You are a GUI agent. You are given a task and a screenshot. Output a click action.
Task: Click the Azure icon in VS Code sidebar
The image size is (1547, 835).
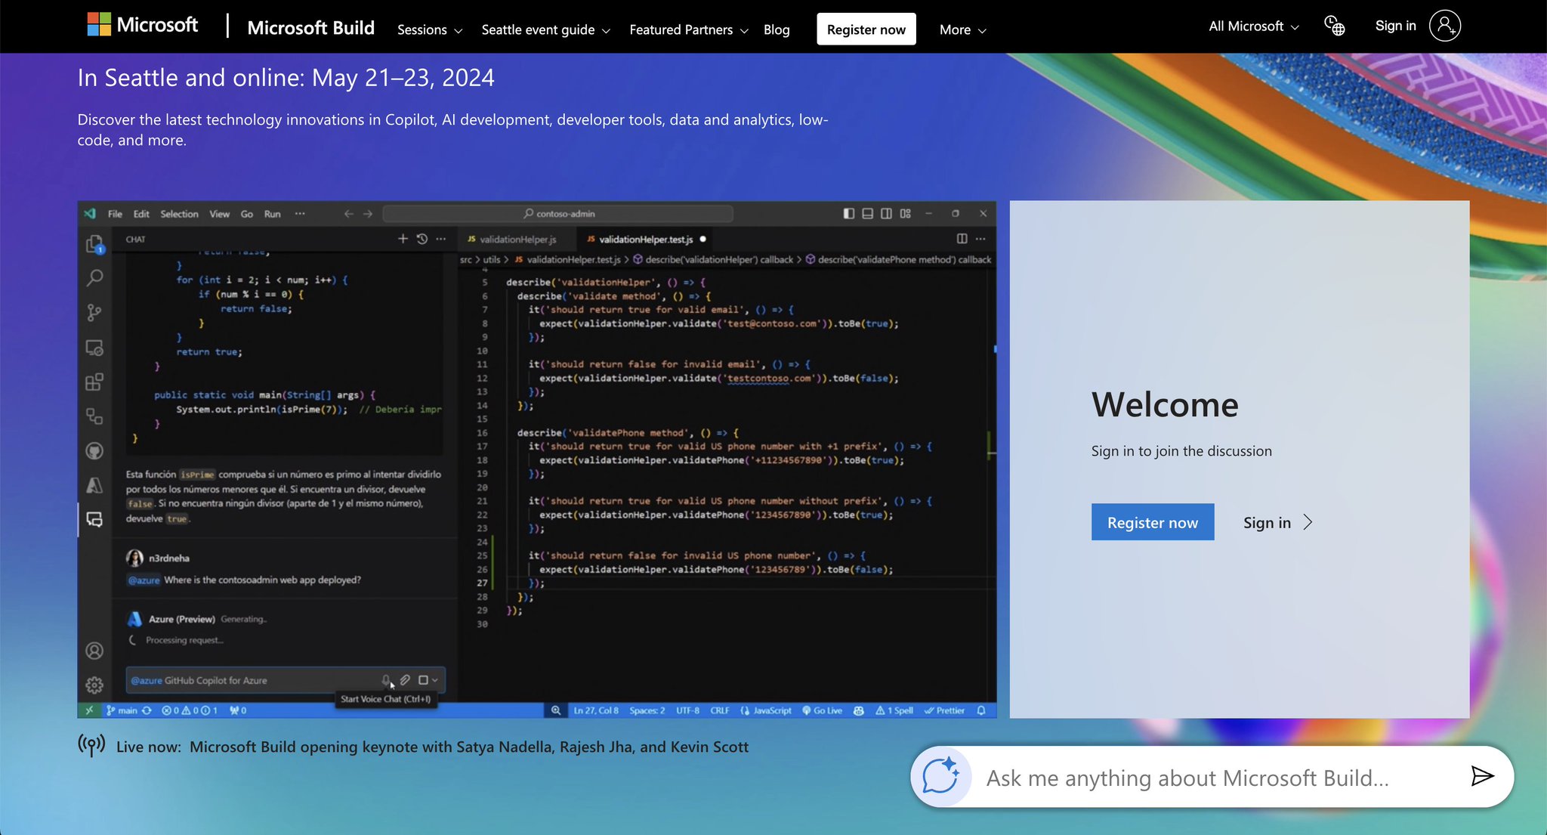[x=94, y=485]
